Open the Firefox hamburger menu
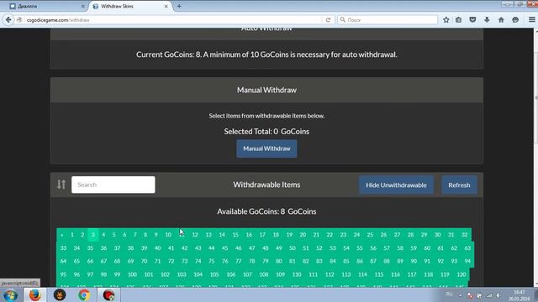538x302 pixels. point(532,20)
